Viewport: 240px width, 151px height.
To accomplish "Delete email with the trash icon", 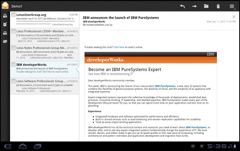I will (218, 6).
